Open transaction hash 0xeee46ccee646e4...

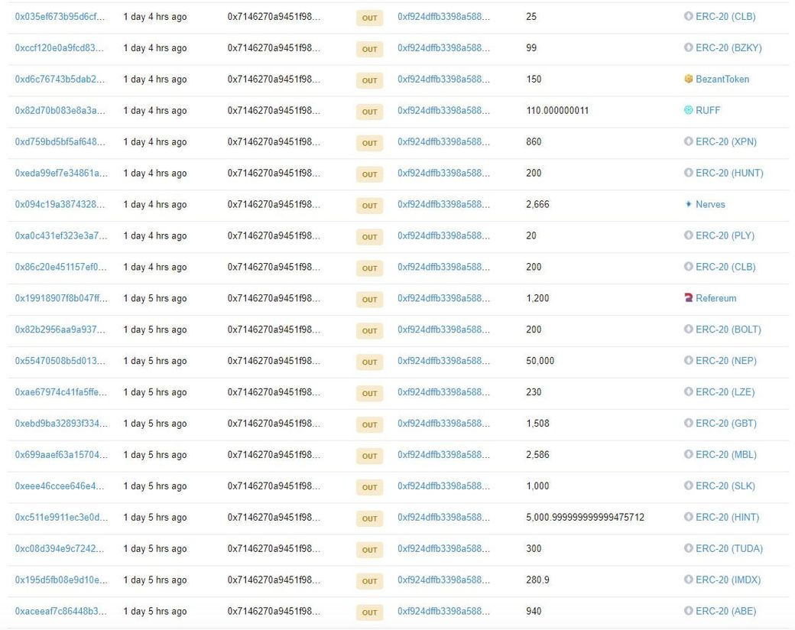(x=60, y=486)
